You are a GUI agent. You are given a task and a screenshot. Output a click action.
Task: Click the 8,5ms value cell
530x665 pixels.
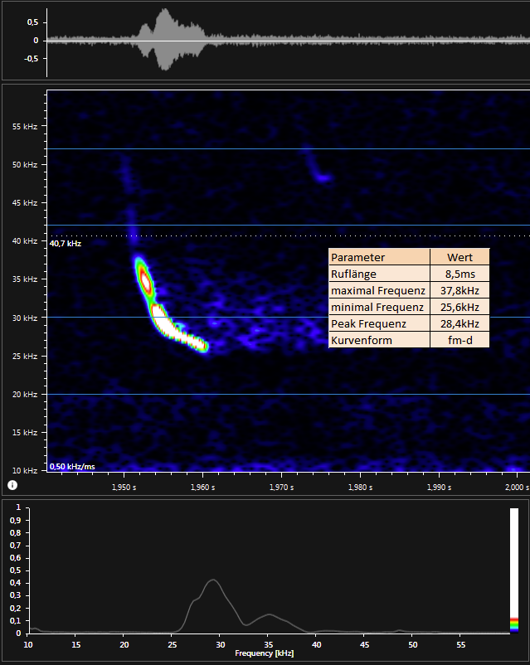(x=459, y=274)
